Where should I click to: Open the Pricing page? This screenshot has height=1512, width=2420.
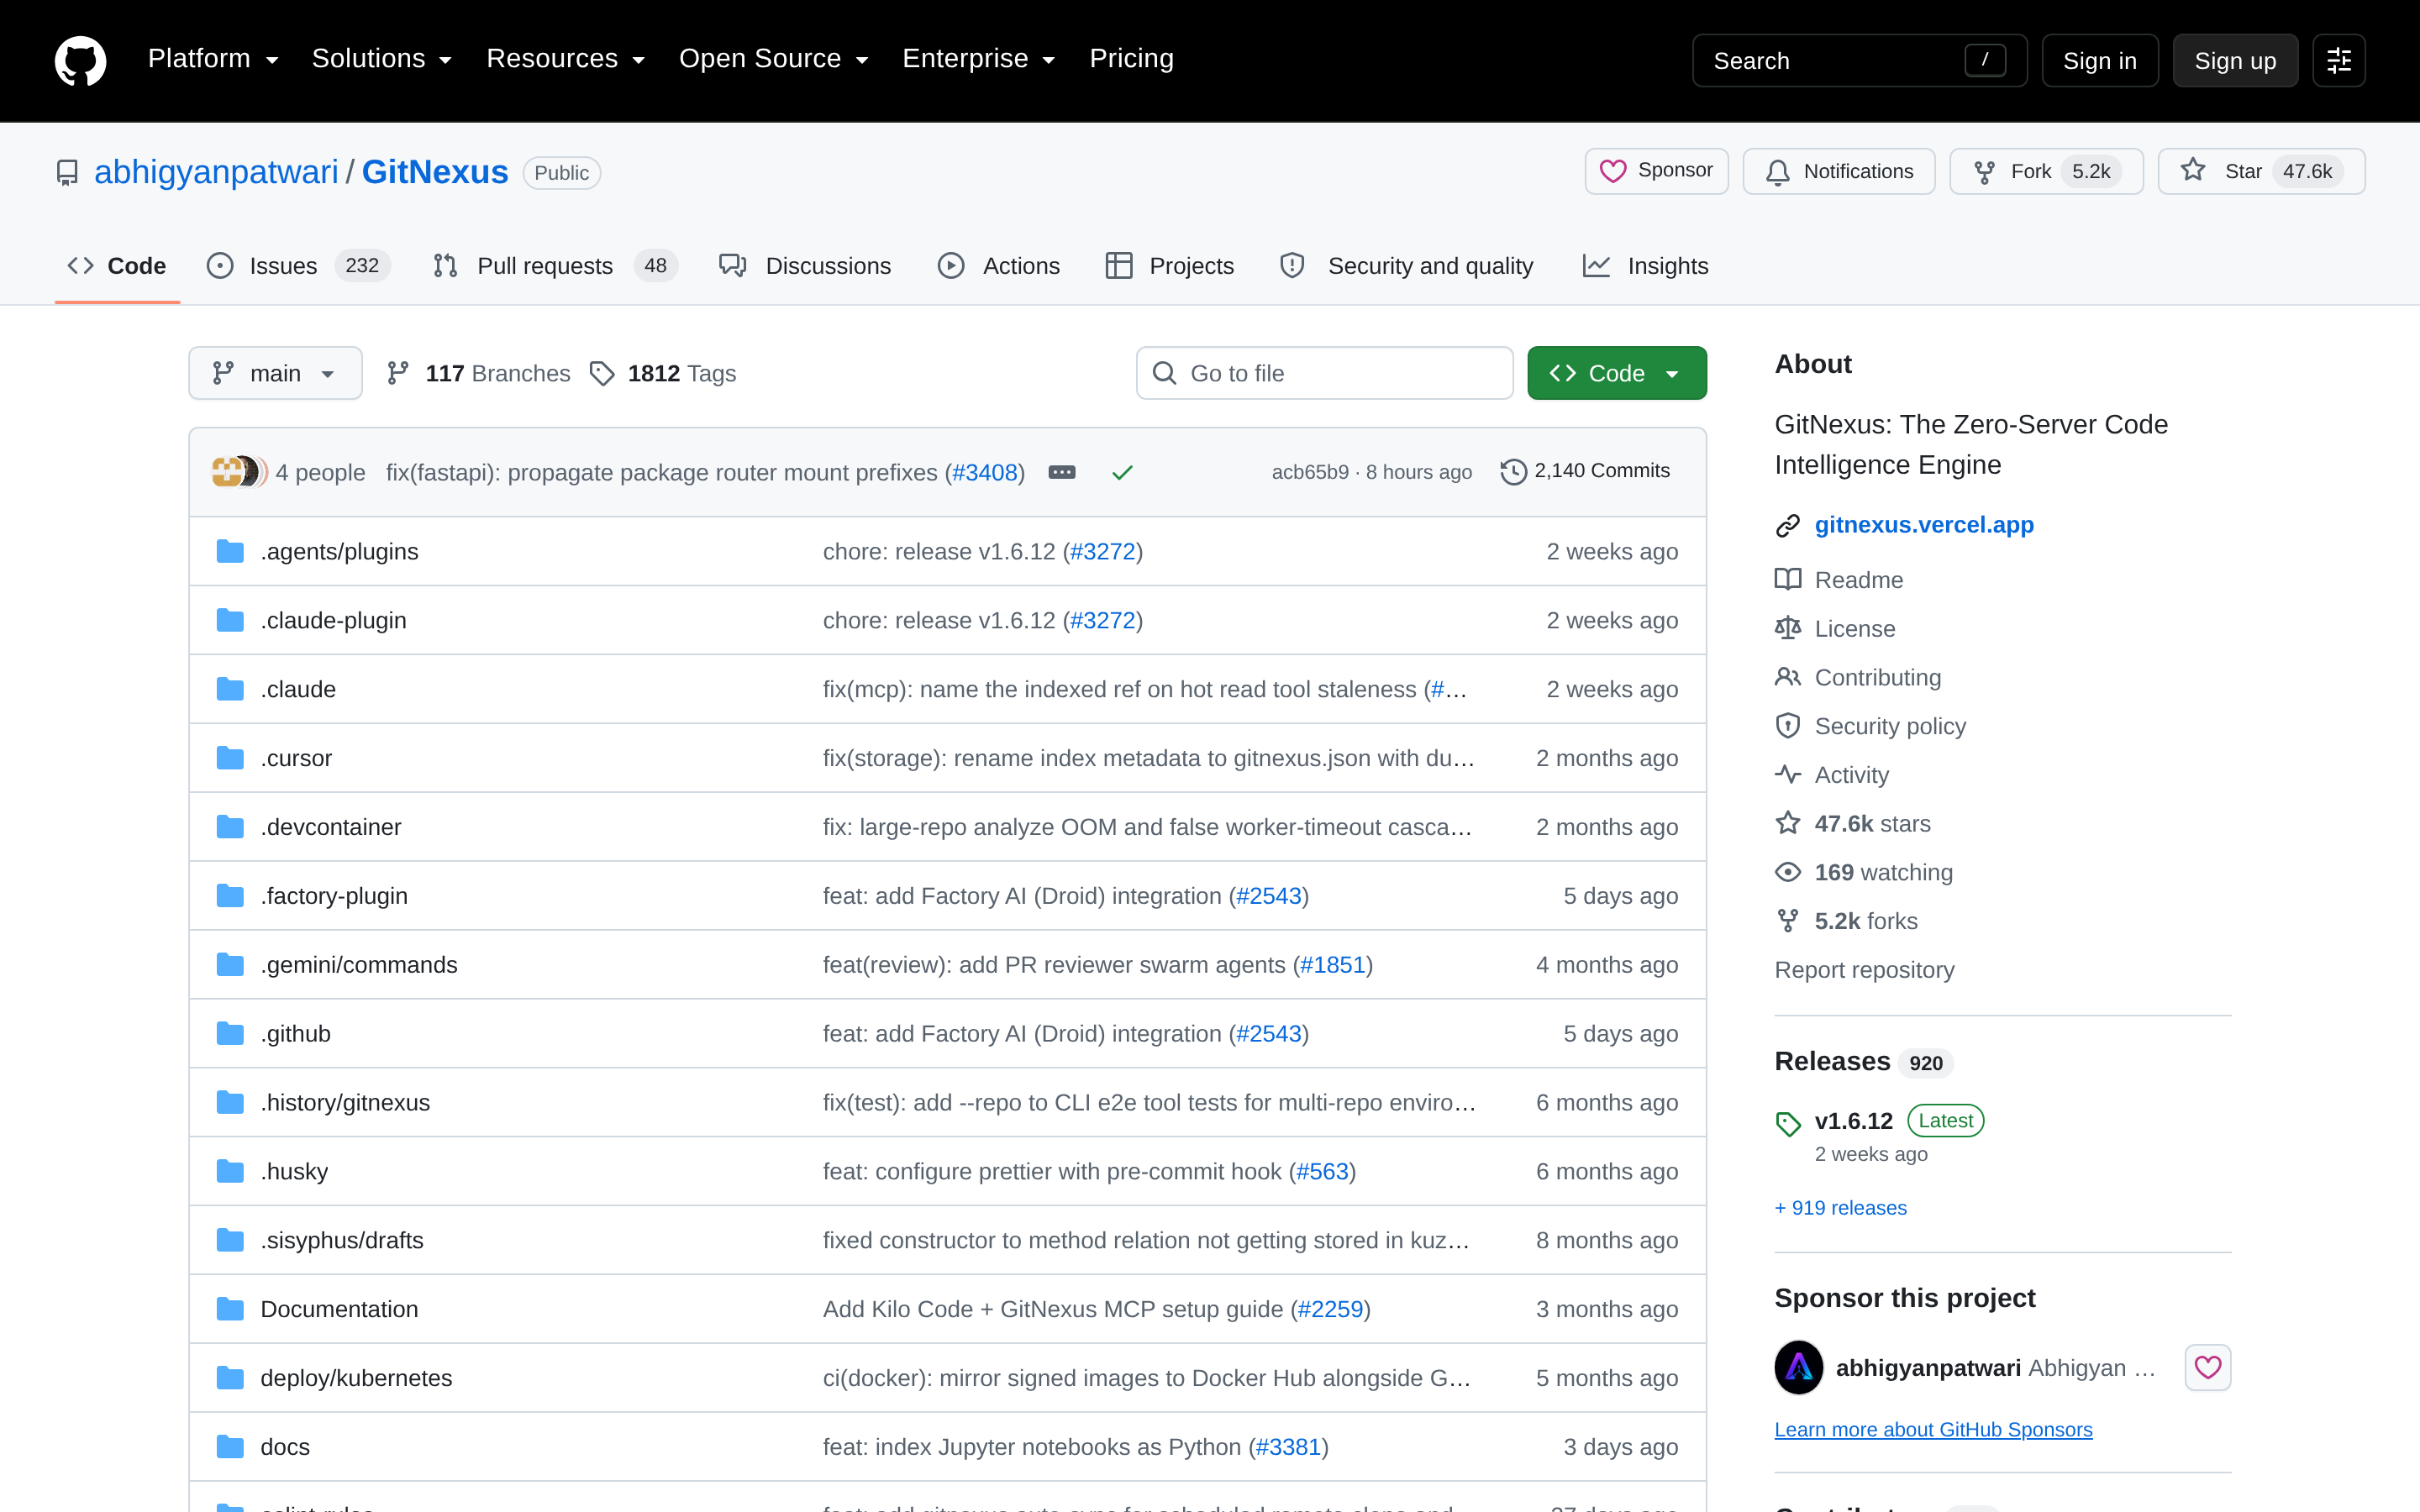[1131, 59]
